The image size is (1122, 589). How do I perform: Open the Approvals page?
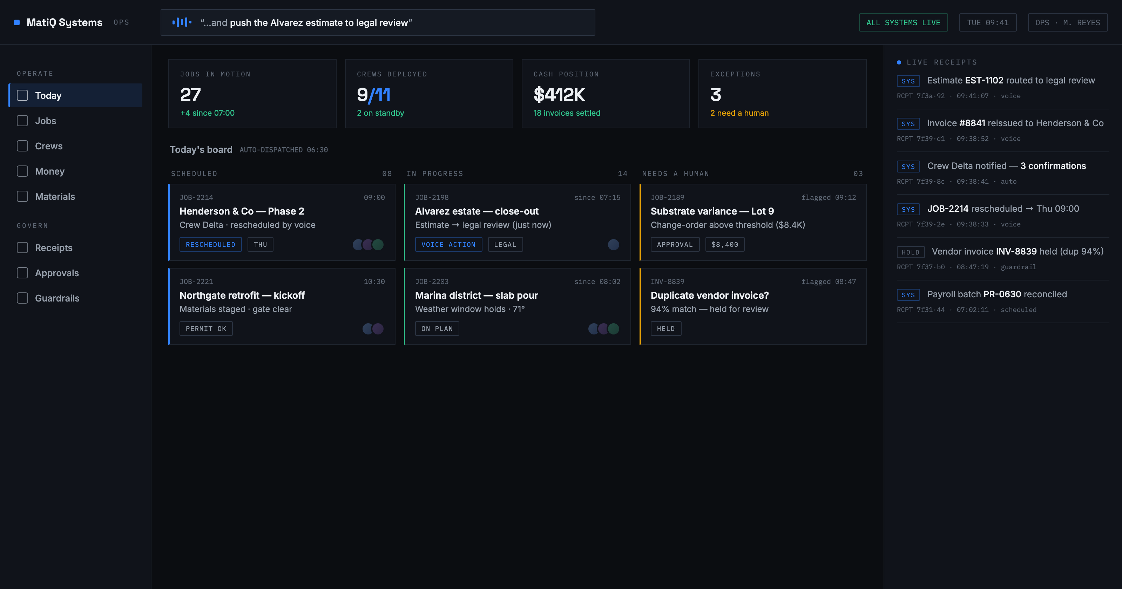click(75, 273)
